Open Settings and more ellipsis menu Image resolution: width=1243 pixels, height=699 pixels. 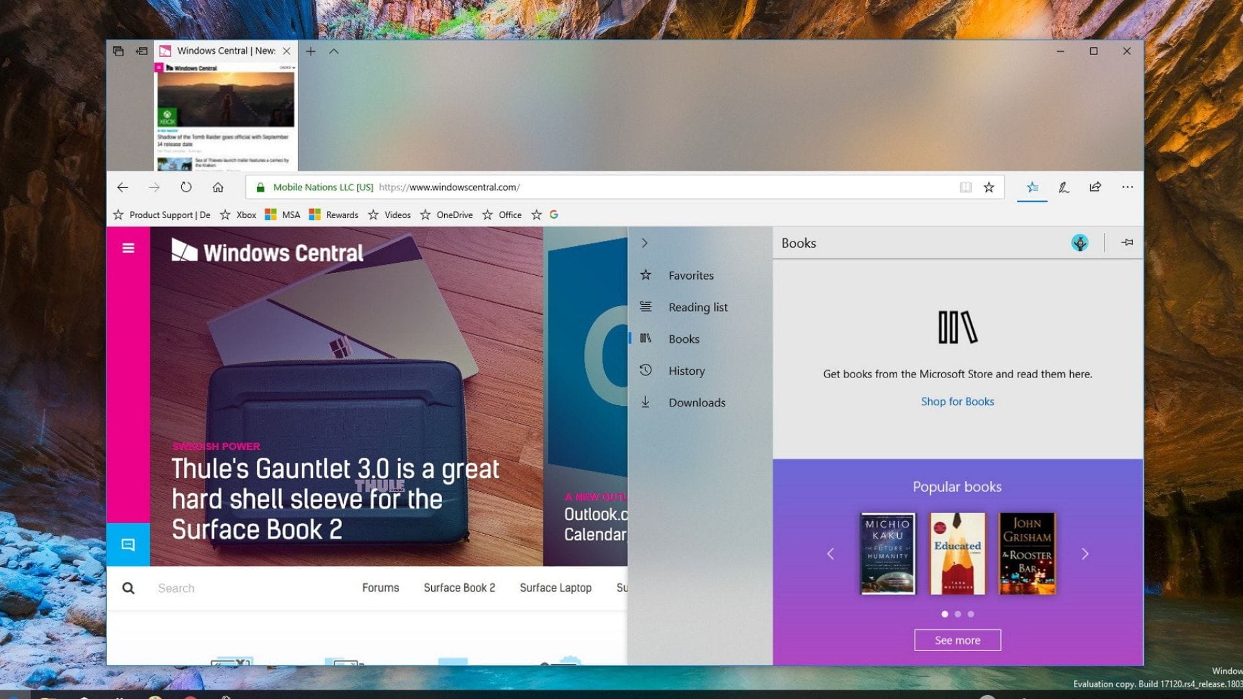[x=1127, y=187]
